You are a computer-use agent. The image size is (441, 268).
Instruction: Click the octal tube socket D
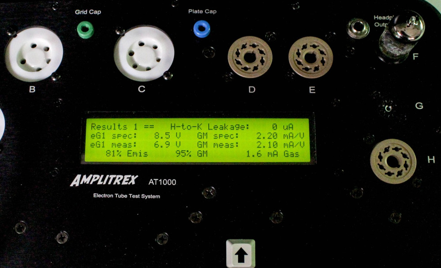(x=250, y=57)
